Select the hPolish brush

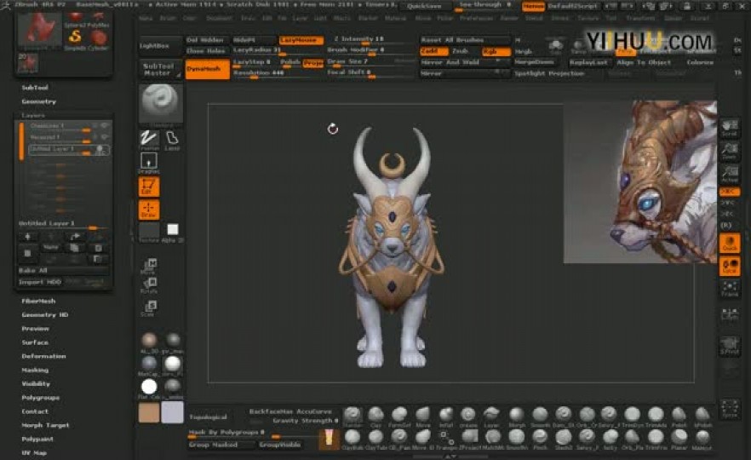click(x=702, y=416)
